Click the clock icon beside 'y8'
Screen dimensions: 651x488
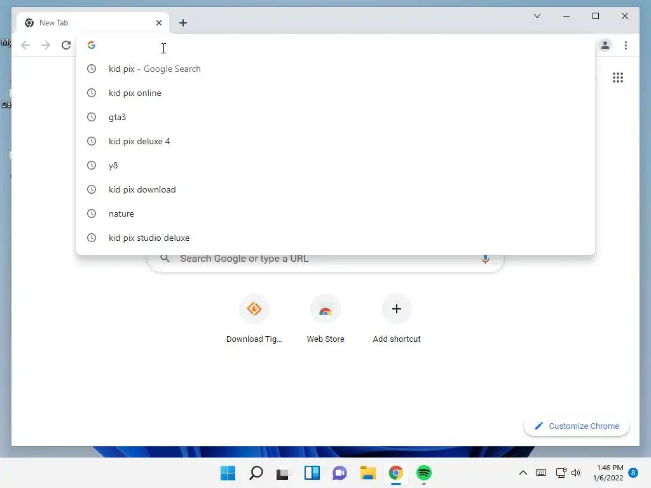pos(92,165)
